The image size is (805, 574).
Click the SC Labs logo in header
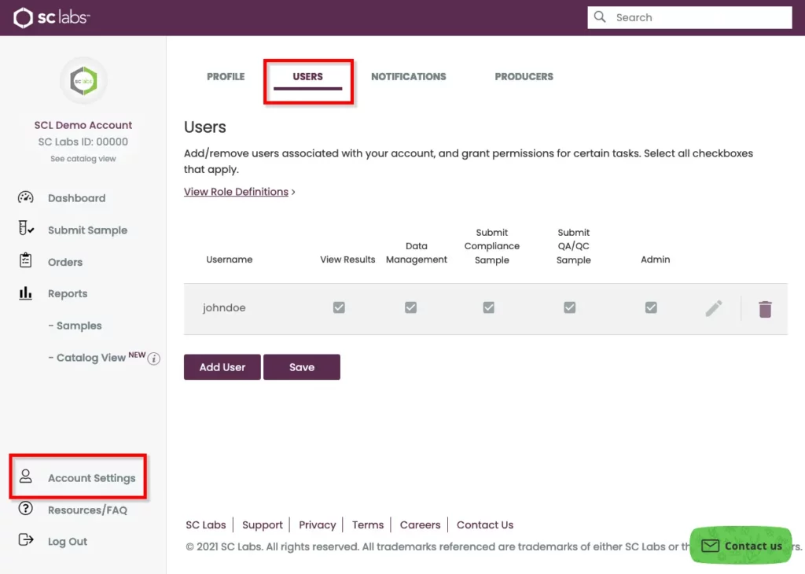click(52, 17)
